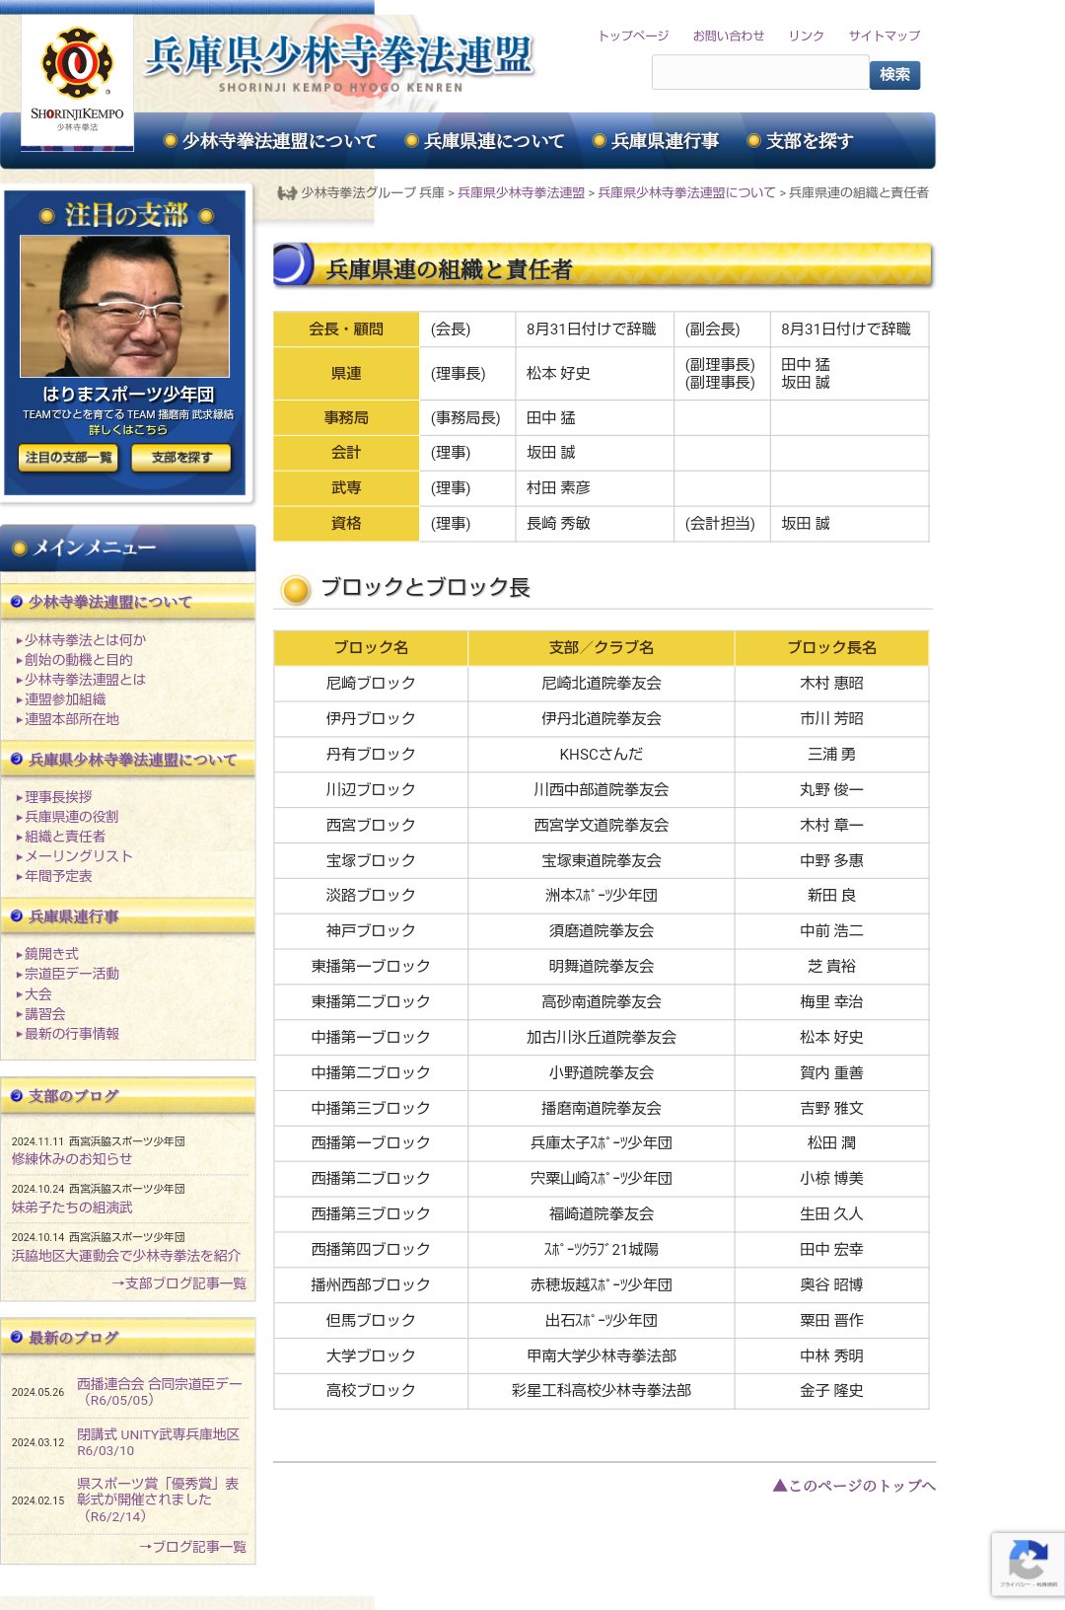1065x1610 pixels.
Task: Click the 但馬ブロック table cell
Action: (371, 1320)
